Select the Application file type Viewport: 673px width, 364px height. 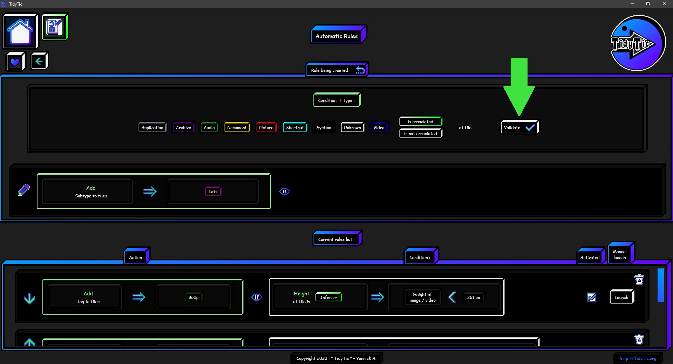[152, 127]
